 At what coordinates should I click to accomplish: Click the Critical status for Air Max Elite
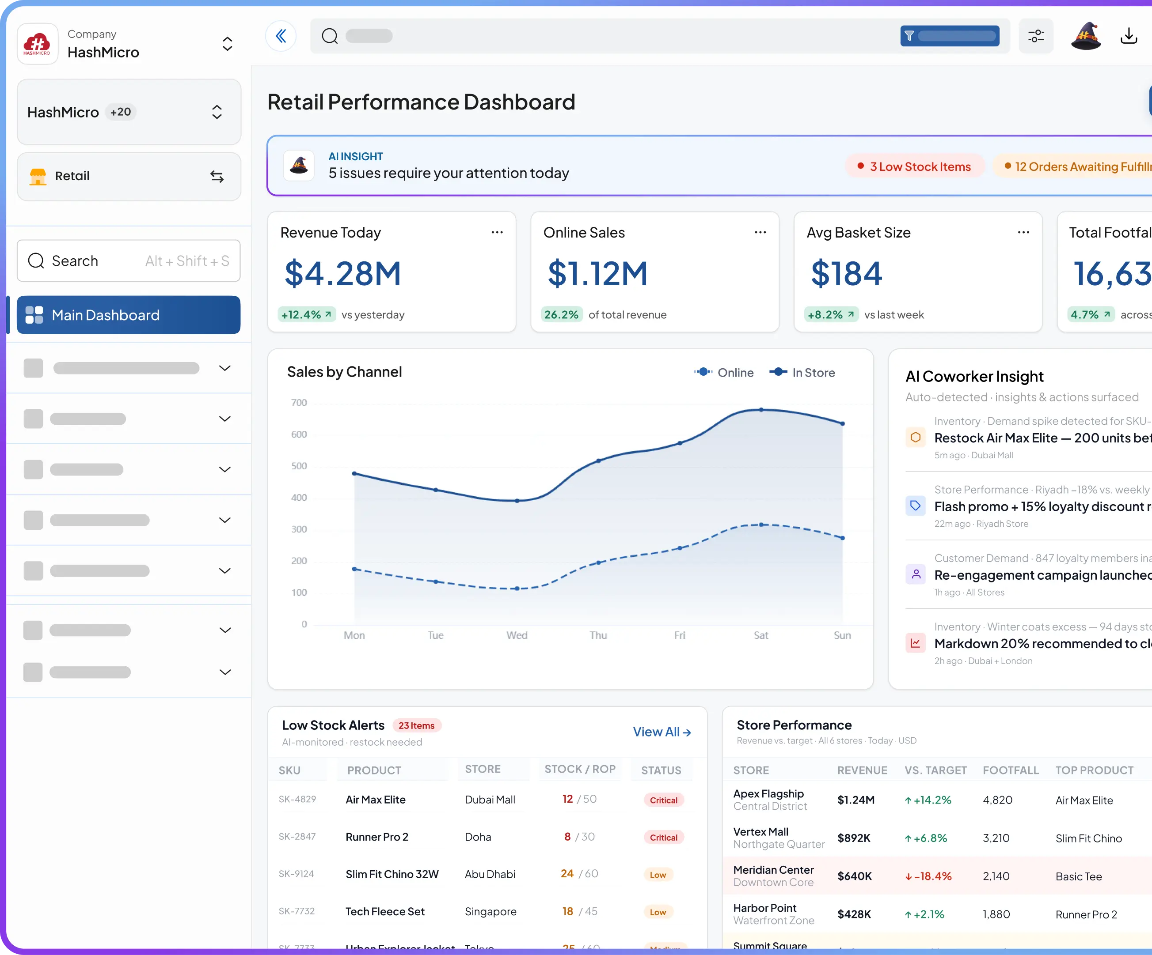pyautogui.click(x=663, y=800)
